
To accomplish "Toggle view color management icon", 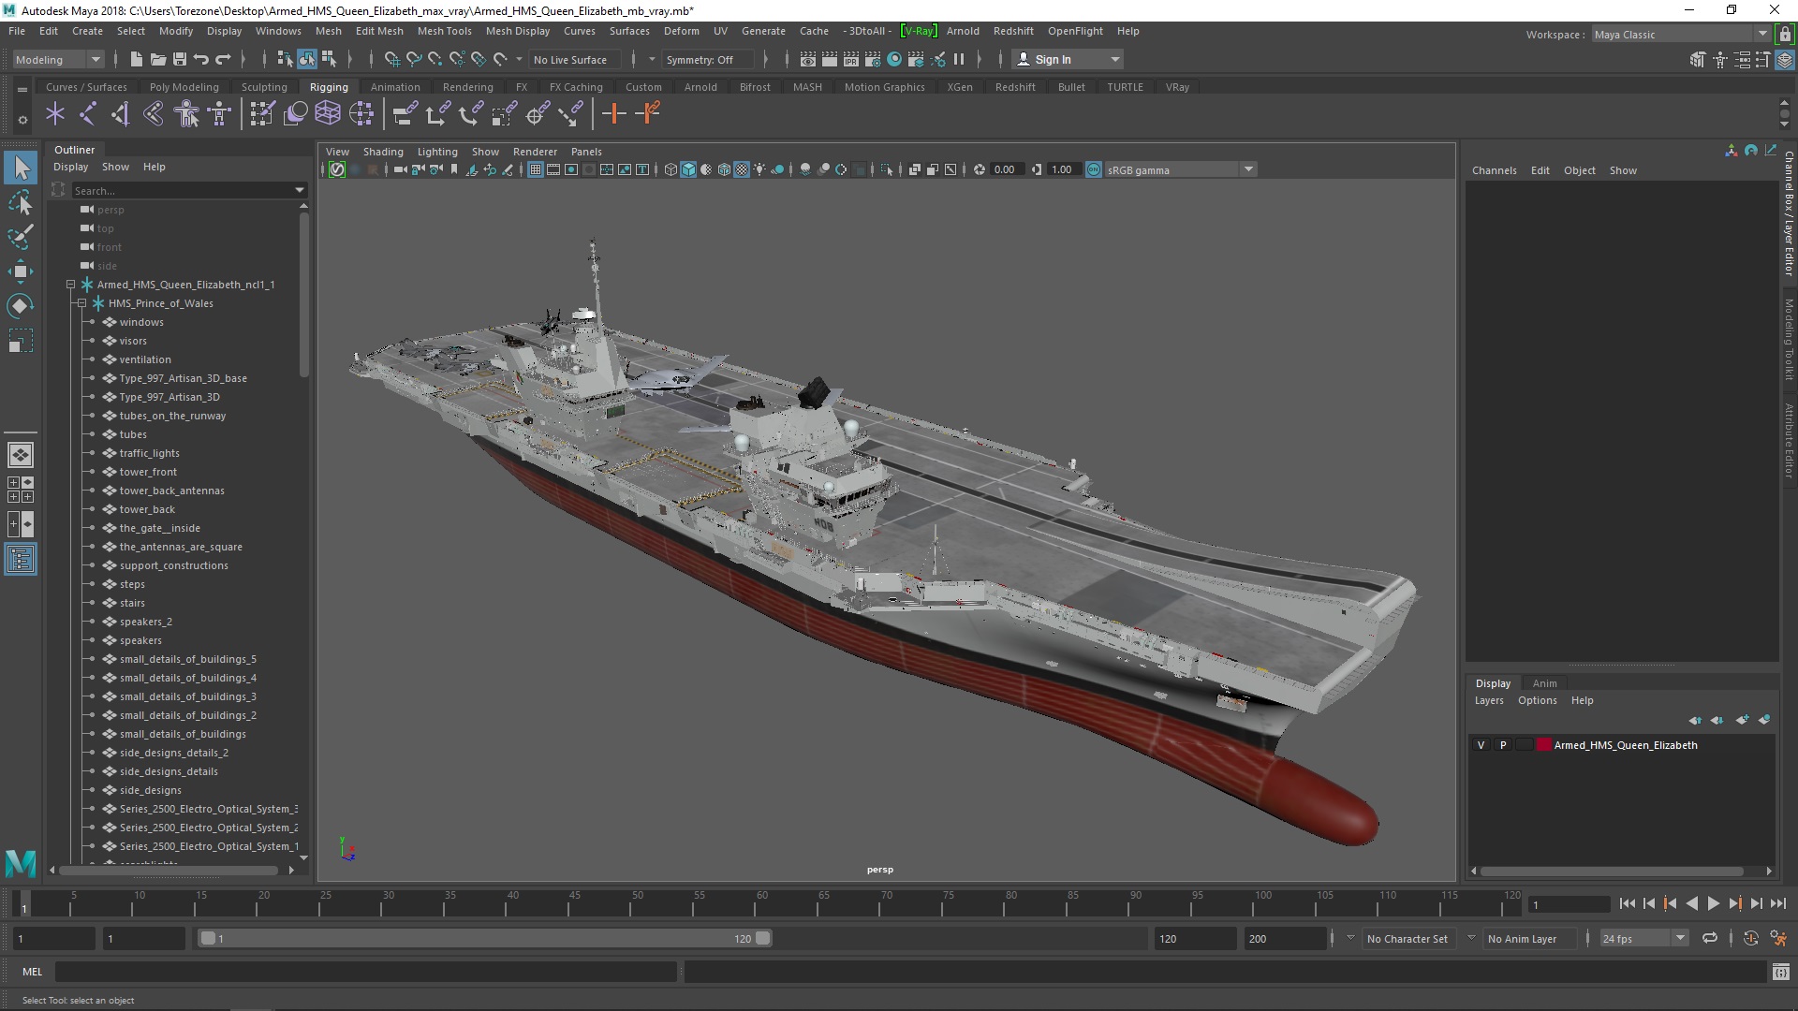I will [1094, 169].
